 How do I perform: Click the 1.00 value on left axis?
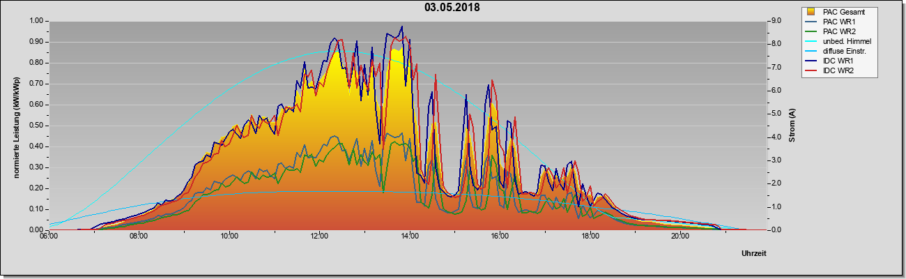pyautogui.click(x=36, y=21)
